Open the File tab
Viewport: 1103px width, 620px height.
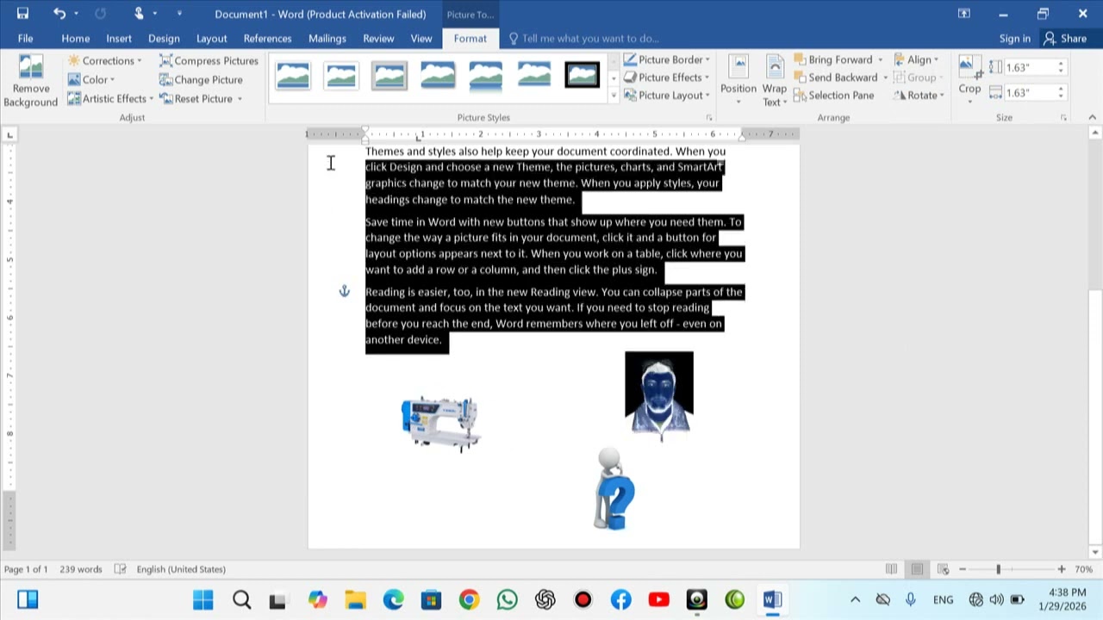click(25, 38)
